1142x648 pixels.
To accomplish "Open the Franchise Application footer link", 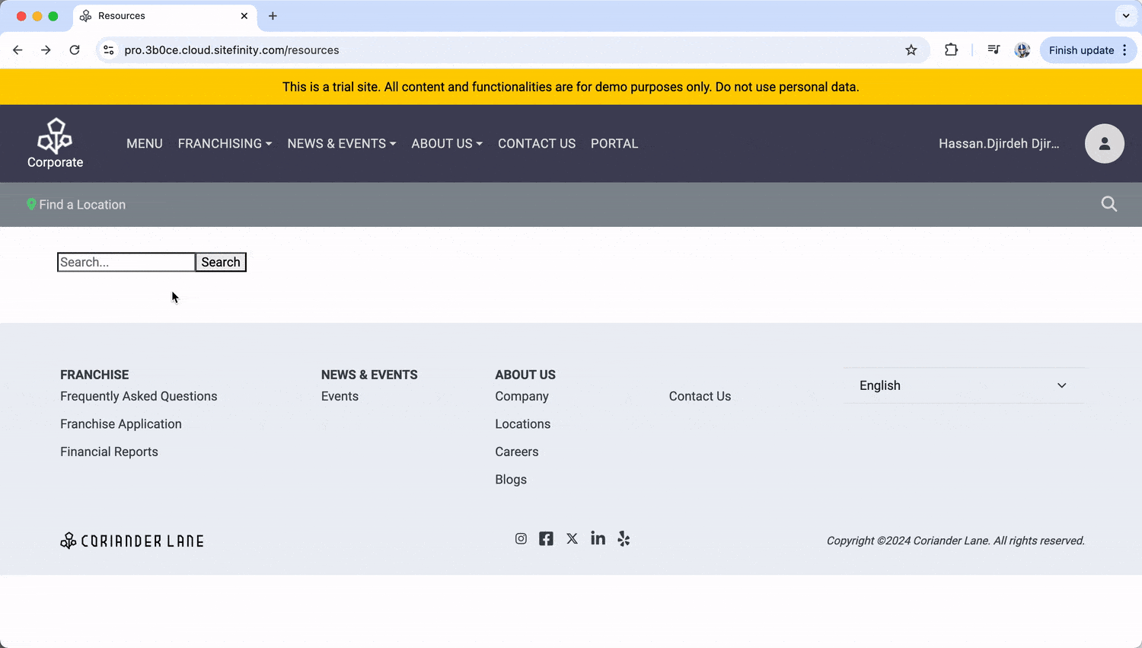I will (x=121, y=424).
